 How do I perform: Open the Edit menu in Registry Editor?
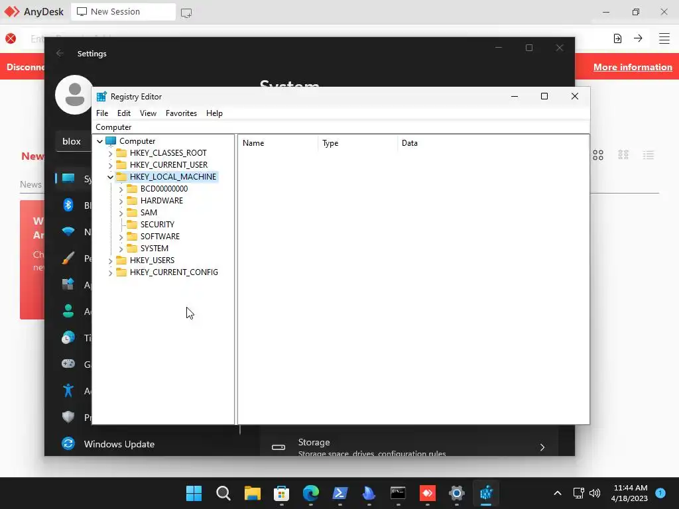point(124,113)
